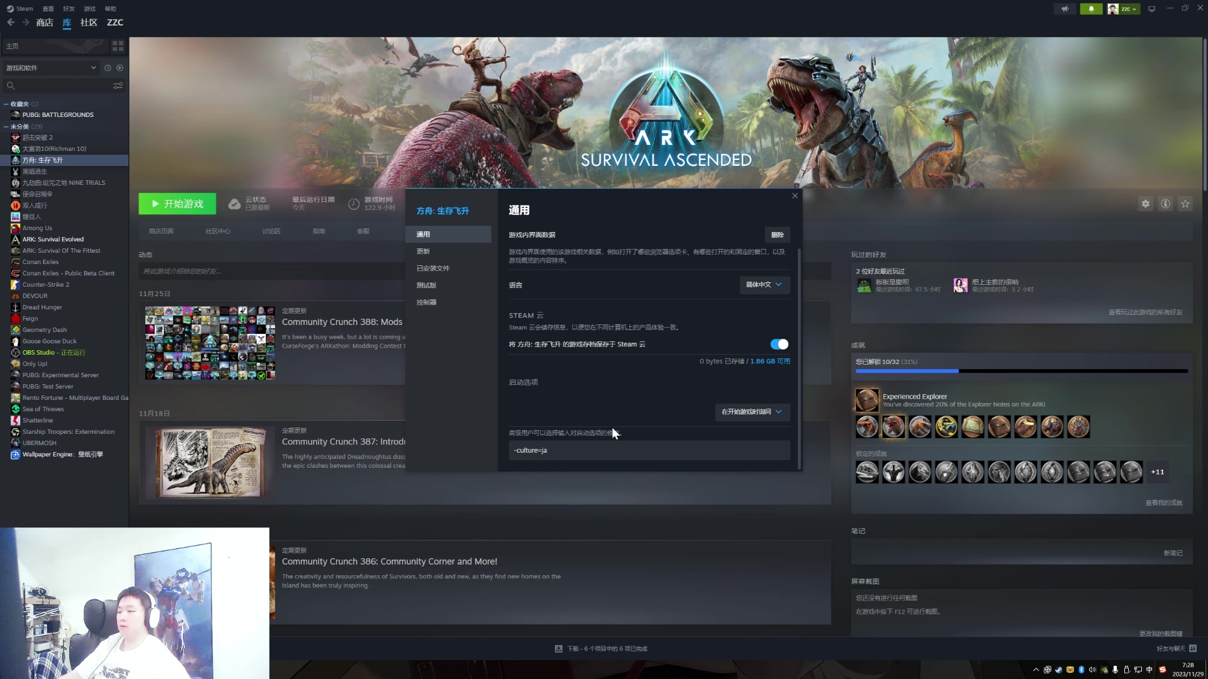Expand the +11 locked achievements
This screenshot has width=1208, height=679.
tap(1158, 472)
